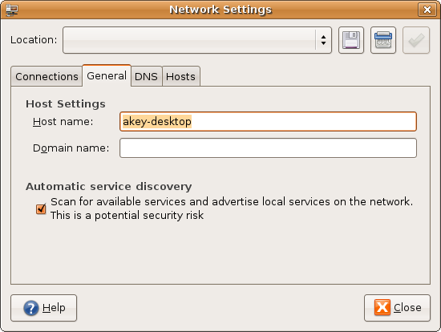441x332 pixels.
Task: Click the Close button text
Action: [x=407, y=307]
